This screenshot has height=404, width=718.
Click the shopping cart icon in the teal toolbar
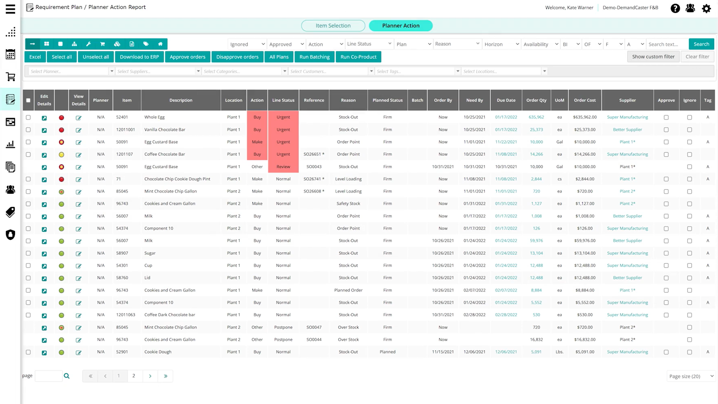pos(102,44)
